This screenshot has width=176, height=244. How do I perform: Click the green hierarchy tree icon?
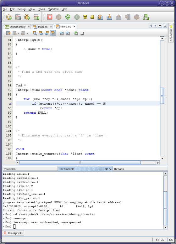click(x=146, y=17)
